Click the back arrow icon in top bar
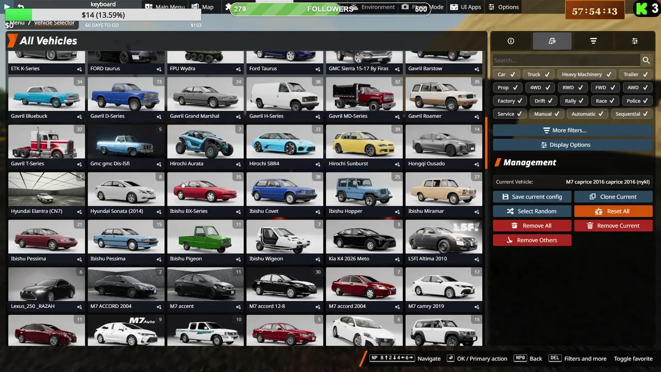 21,6
